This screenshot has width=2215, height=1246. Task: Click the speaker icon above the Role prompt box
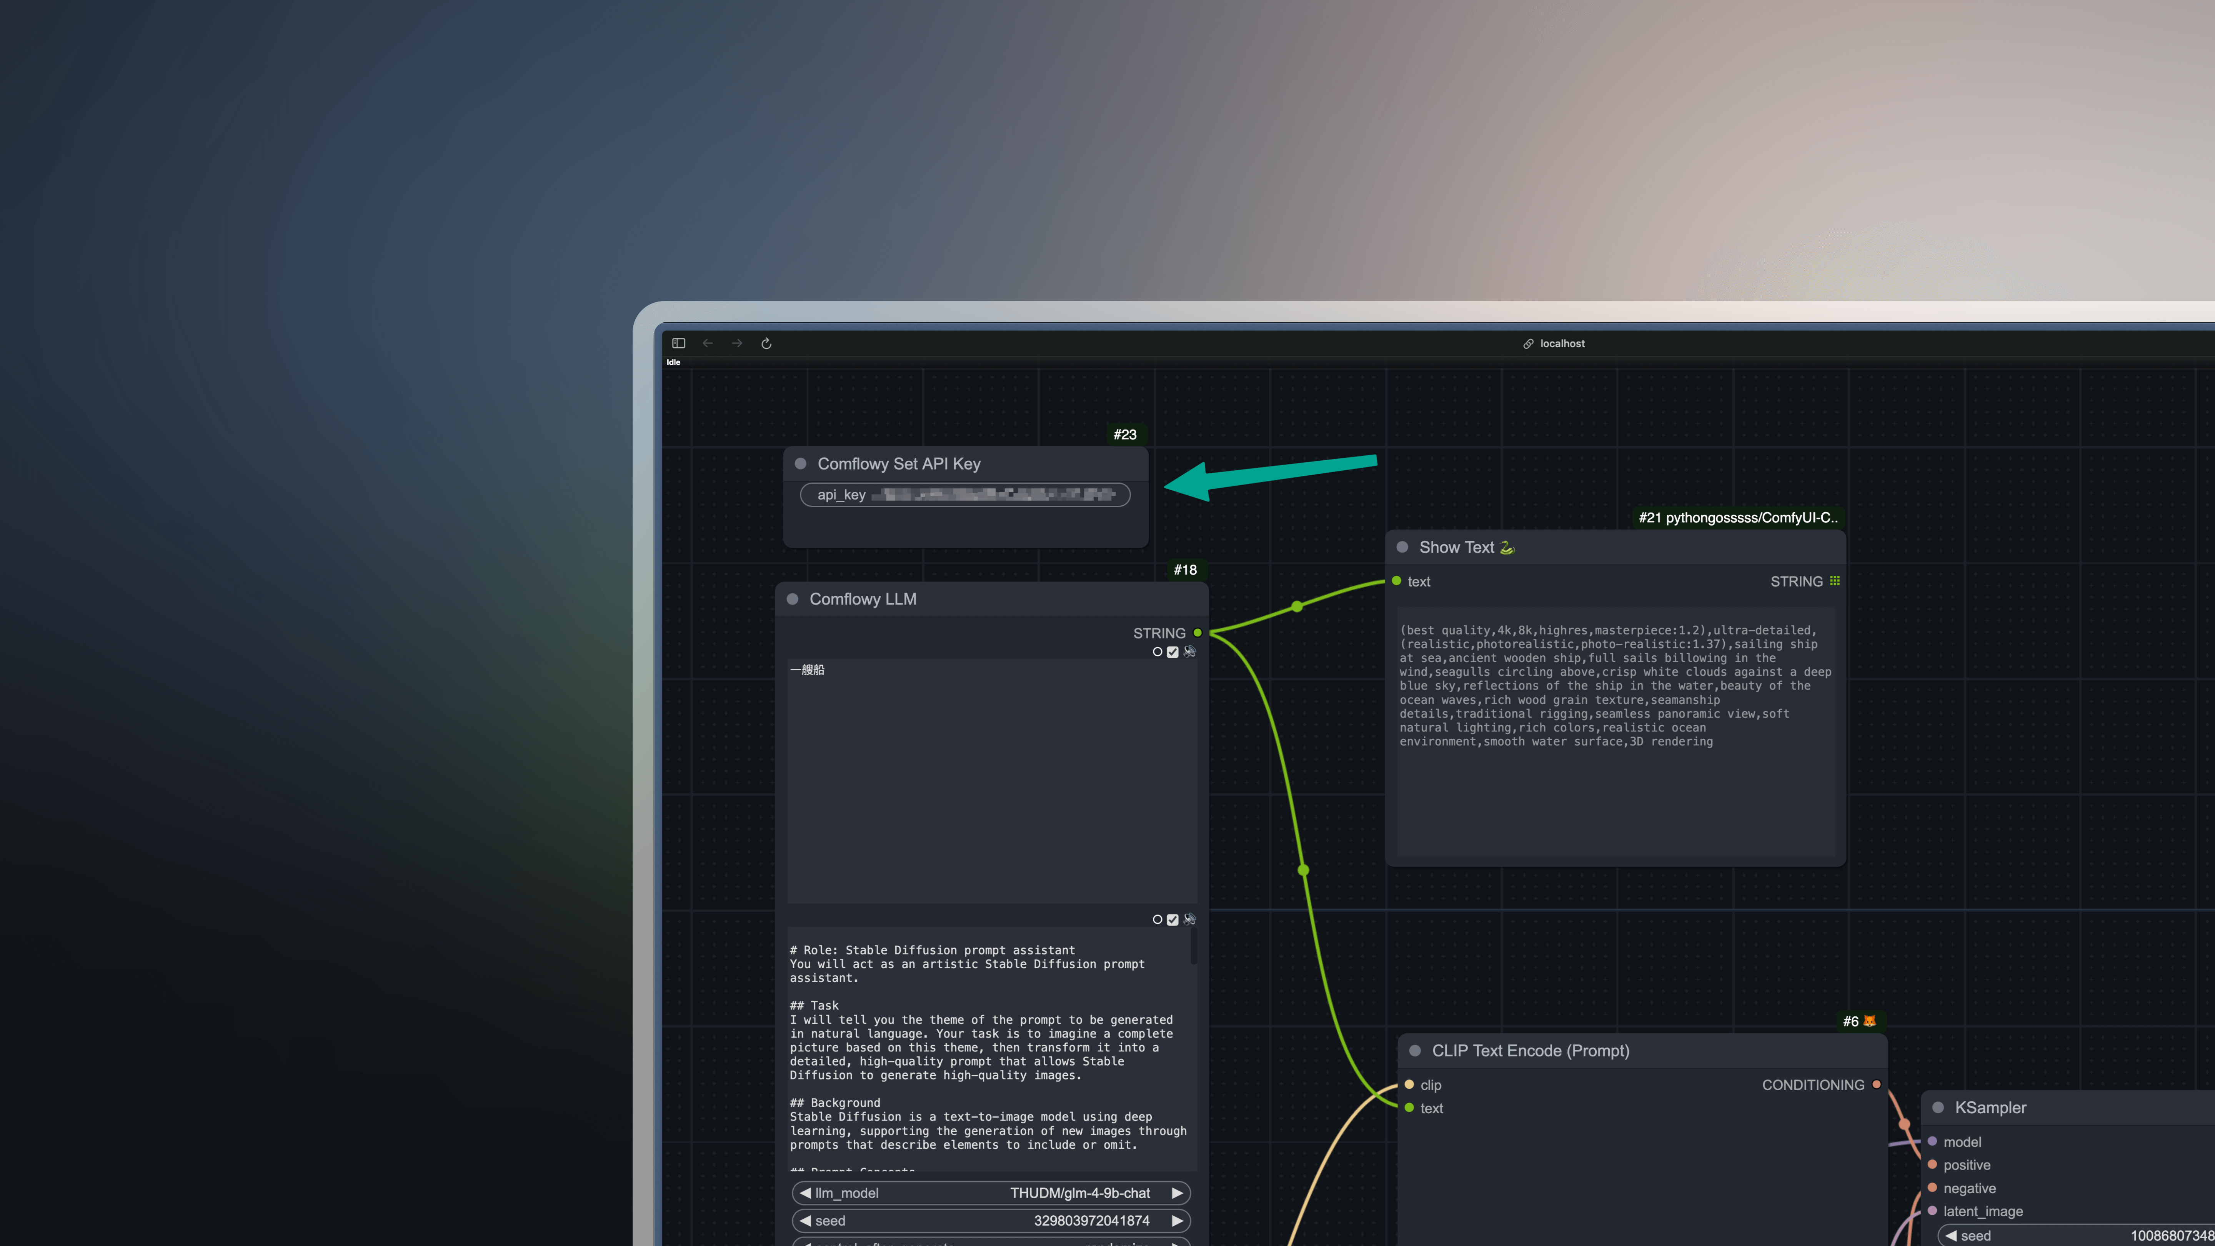tap(1189, 919)
